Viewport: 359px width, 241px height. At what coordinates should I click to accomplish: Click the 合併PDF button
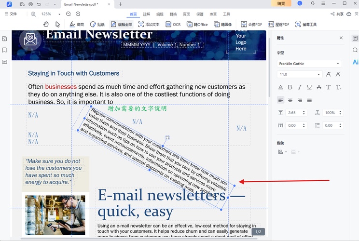click(x=251, y=24)
